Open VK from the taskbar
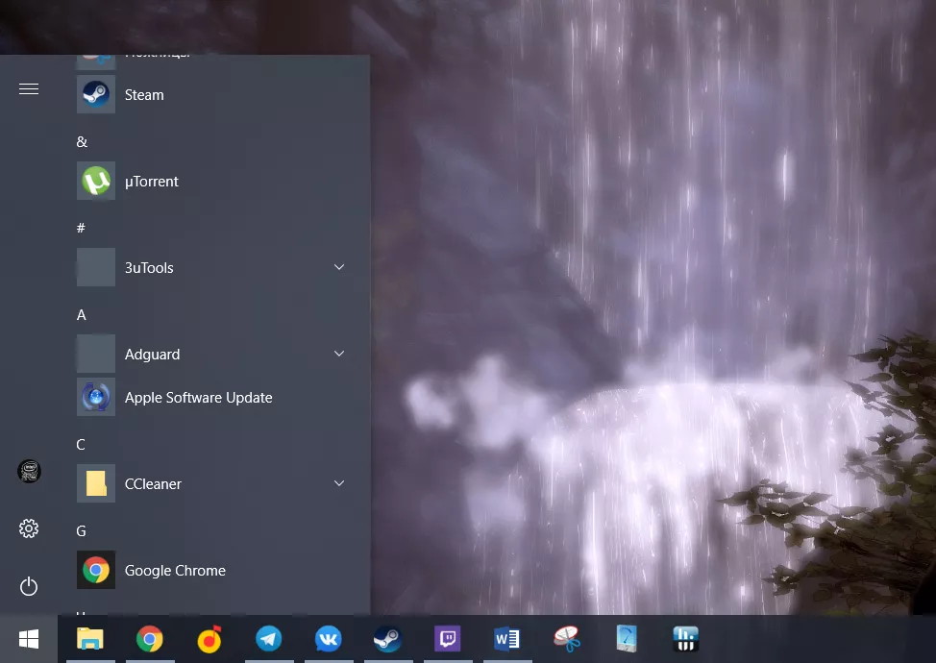The width and height of the screenshot is (936, 663). click(329, 639)
